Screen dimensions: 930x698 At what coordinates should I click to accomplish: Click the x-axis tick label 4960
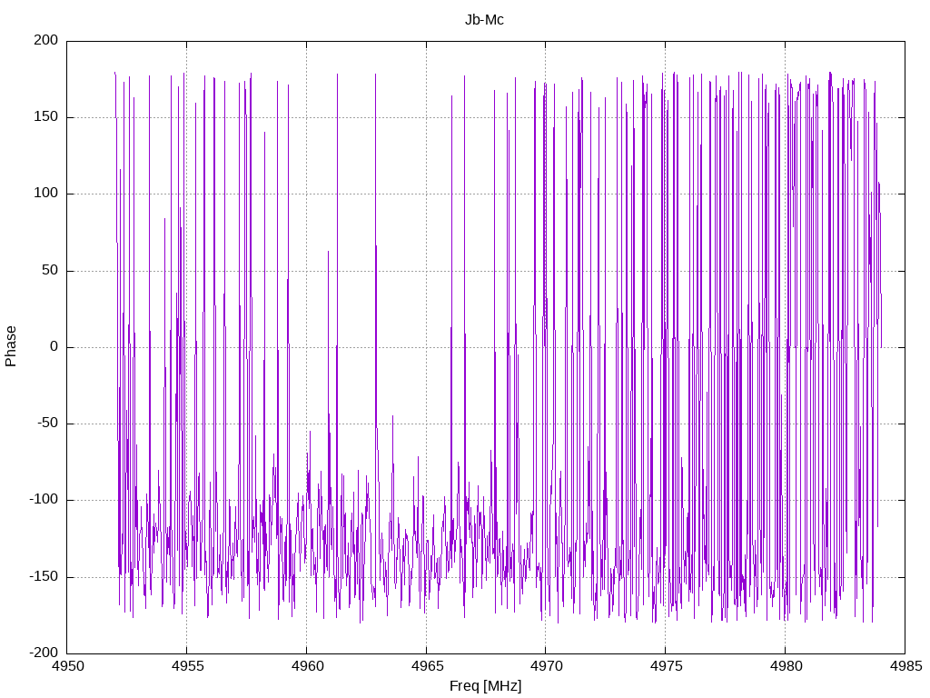[x=307, y=666]
